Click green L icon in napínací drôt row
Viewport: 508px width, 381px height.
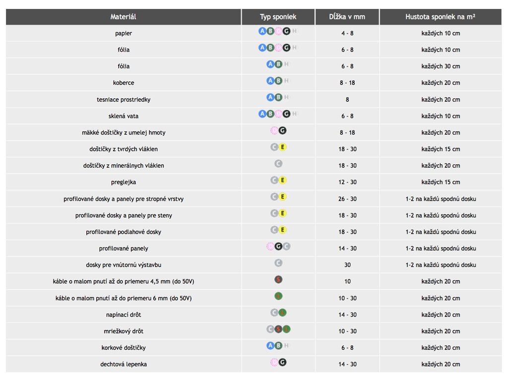[x=282, y=313]
